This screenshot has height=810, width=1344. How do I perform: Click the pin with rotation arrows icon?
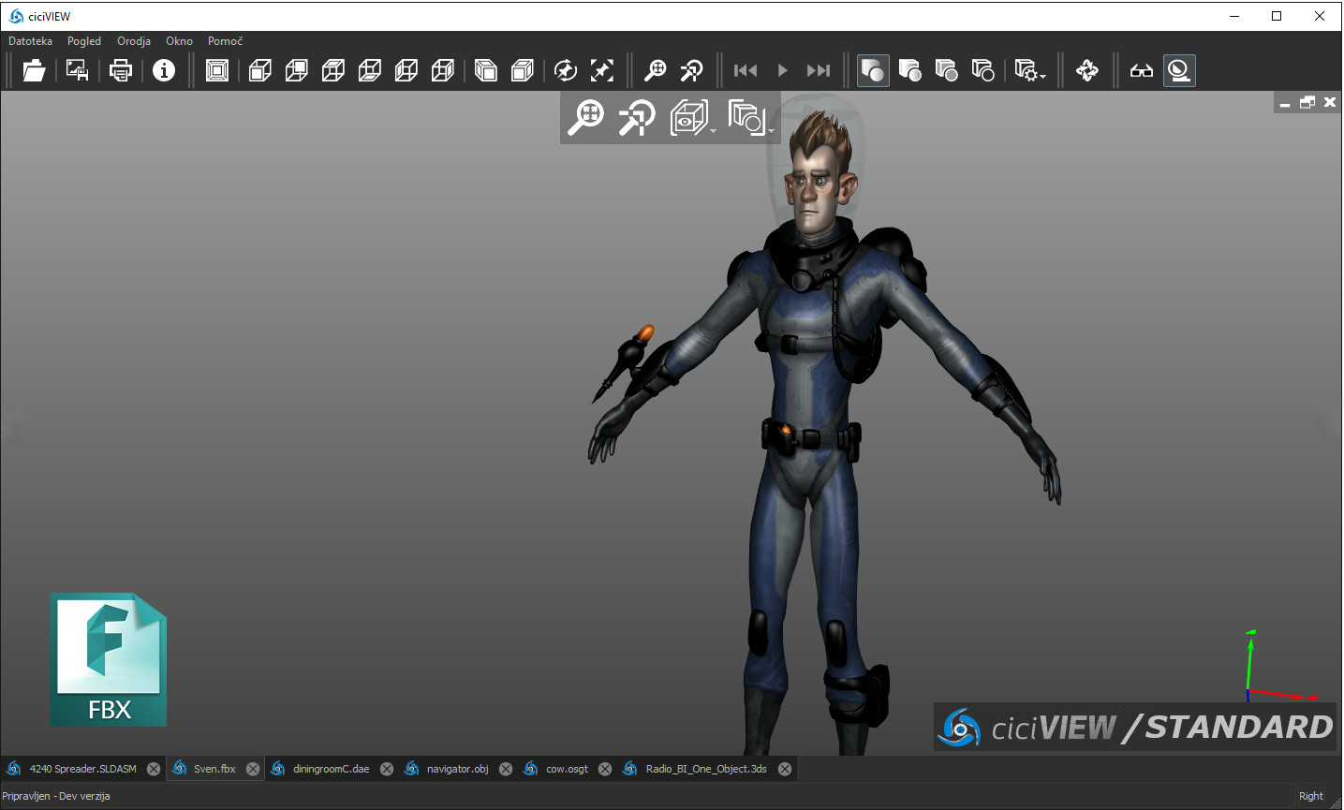(566, 70)
